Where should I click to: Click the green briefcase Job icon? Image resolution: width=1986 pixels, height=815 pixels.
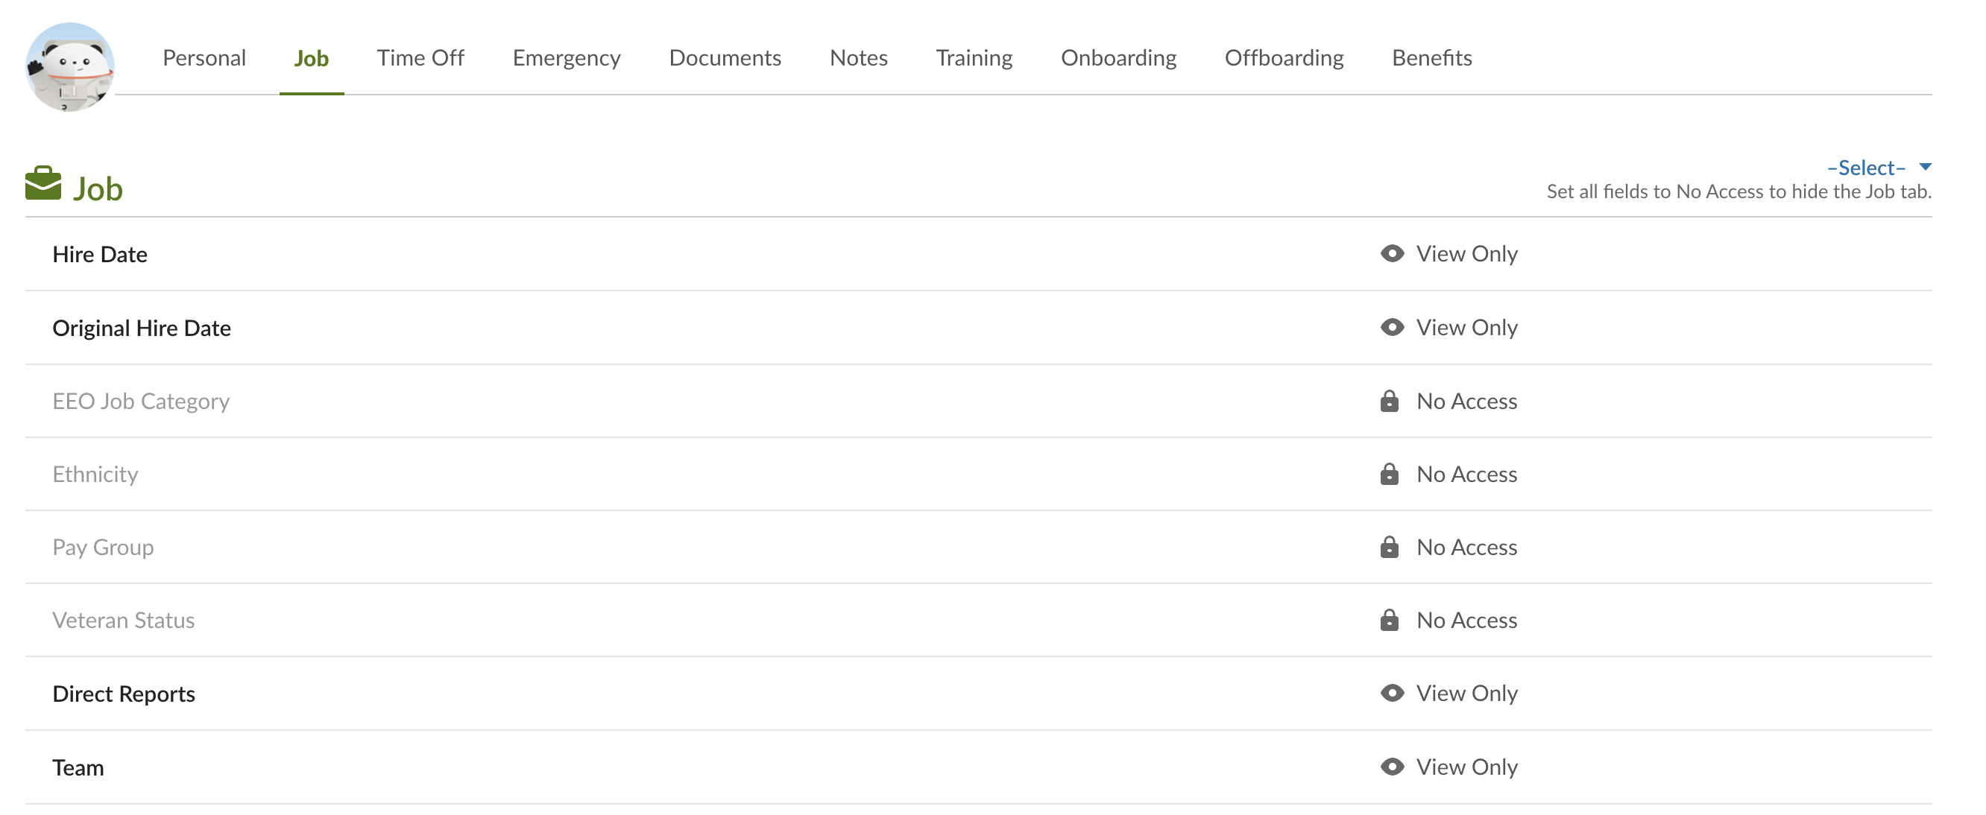coord(43,183)
